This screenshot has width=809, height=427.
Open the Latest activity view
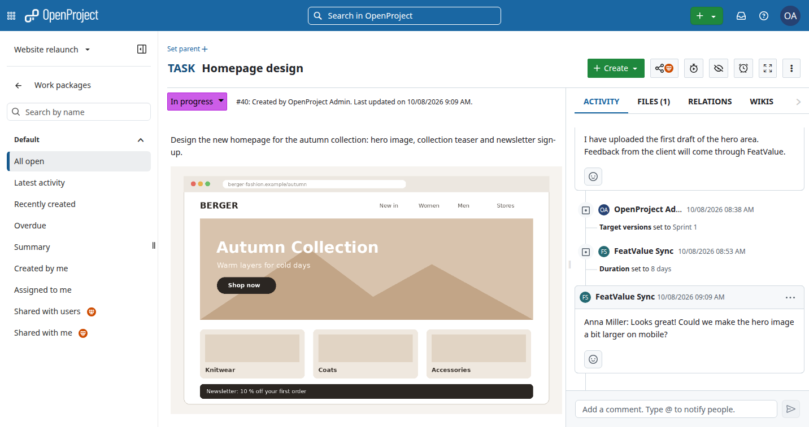pyautogui.click(x=79, y=183)
